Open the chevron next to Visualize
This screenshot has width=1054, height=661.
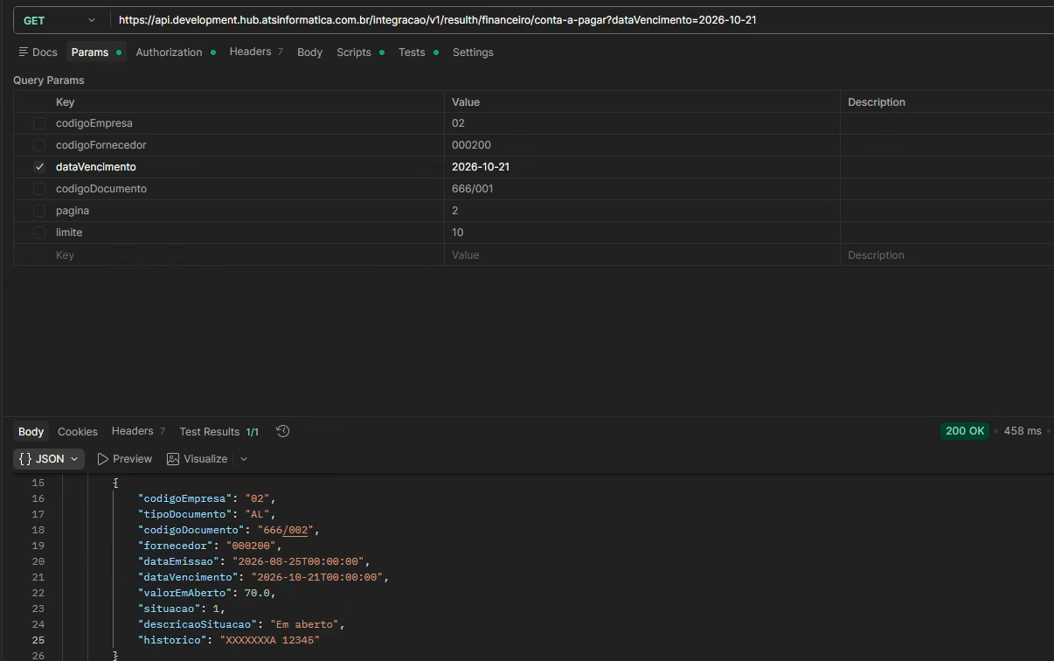(244, 459)
